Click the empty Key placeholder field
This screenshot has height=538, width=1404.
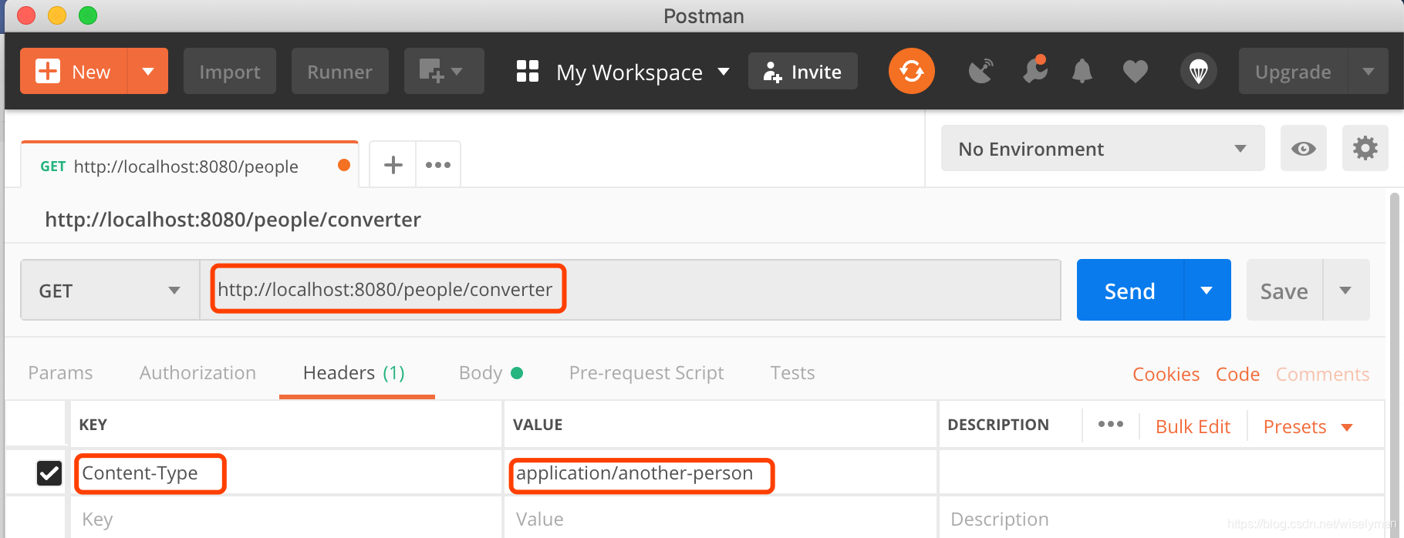(286, 519)
